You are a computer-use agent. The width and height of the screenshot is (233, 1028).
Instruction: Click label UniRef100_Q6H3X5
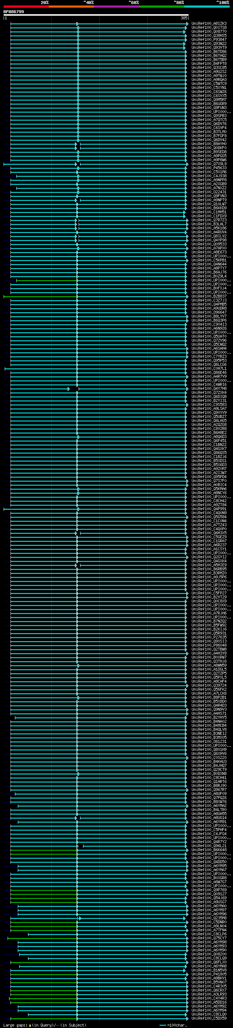(209, 533)
